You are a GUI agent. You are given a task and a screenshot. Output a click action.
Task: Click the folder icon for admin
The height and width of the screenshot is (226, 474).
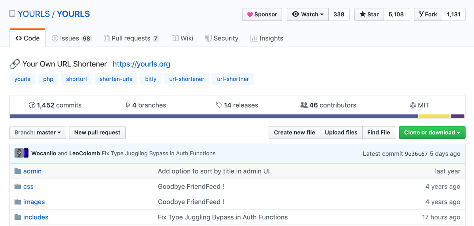18,171
